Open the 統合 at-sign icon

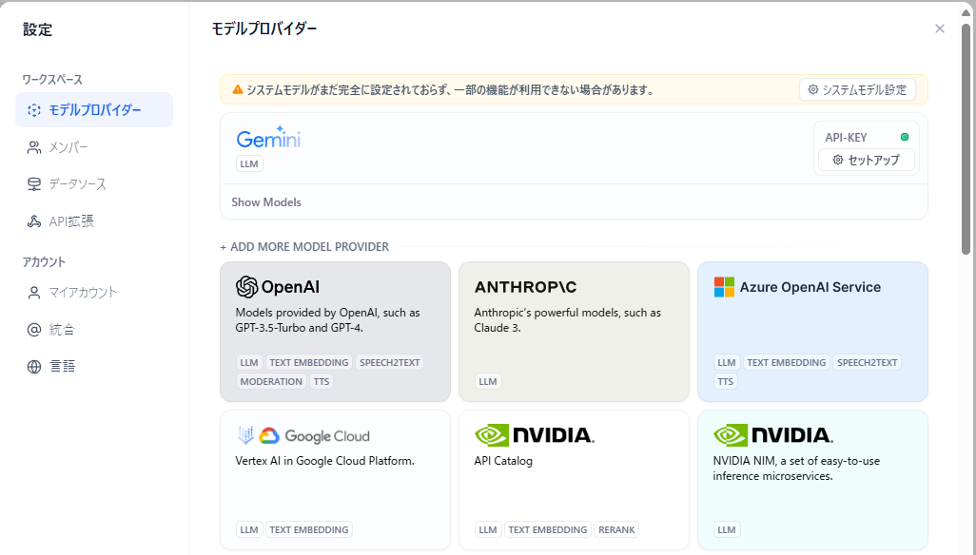(x=34, y=330)
